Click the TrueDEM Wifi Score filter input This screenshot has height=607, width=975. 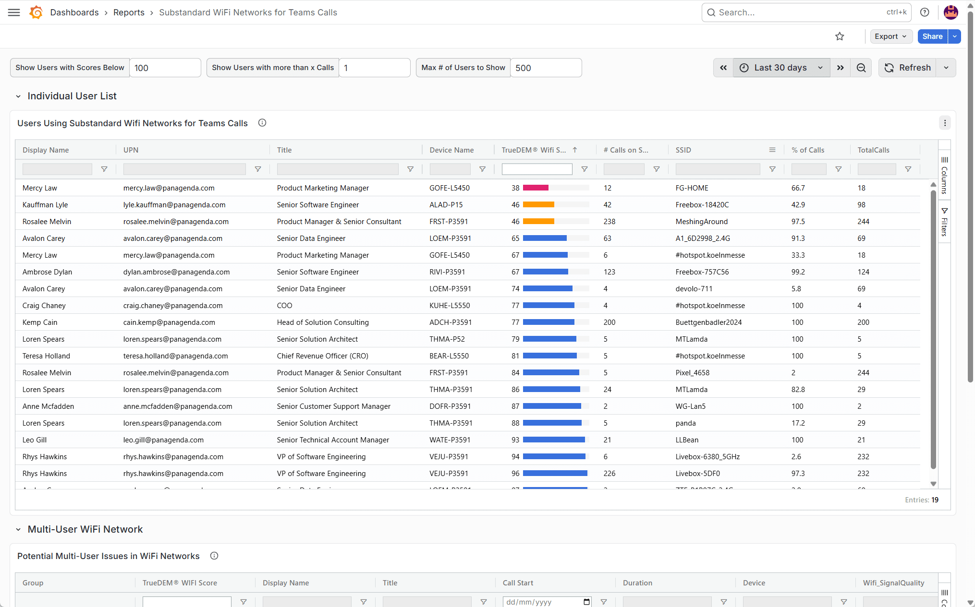click(537, 169)
